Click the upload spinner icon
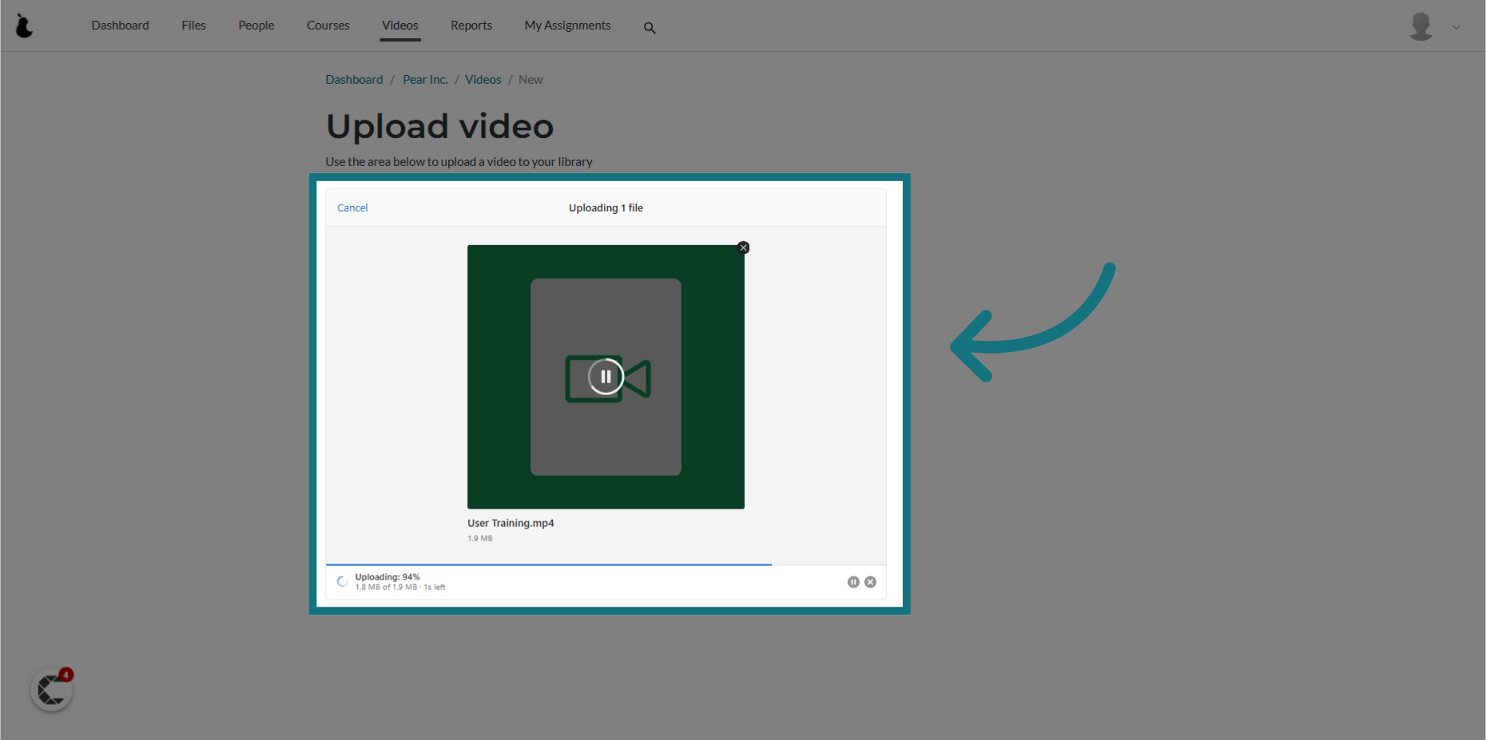The height and width of the screenshot is (740, 1486). point(343,582)
